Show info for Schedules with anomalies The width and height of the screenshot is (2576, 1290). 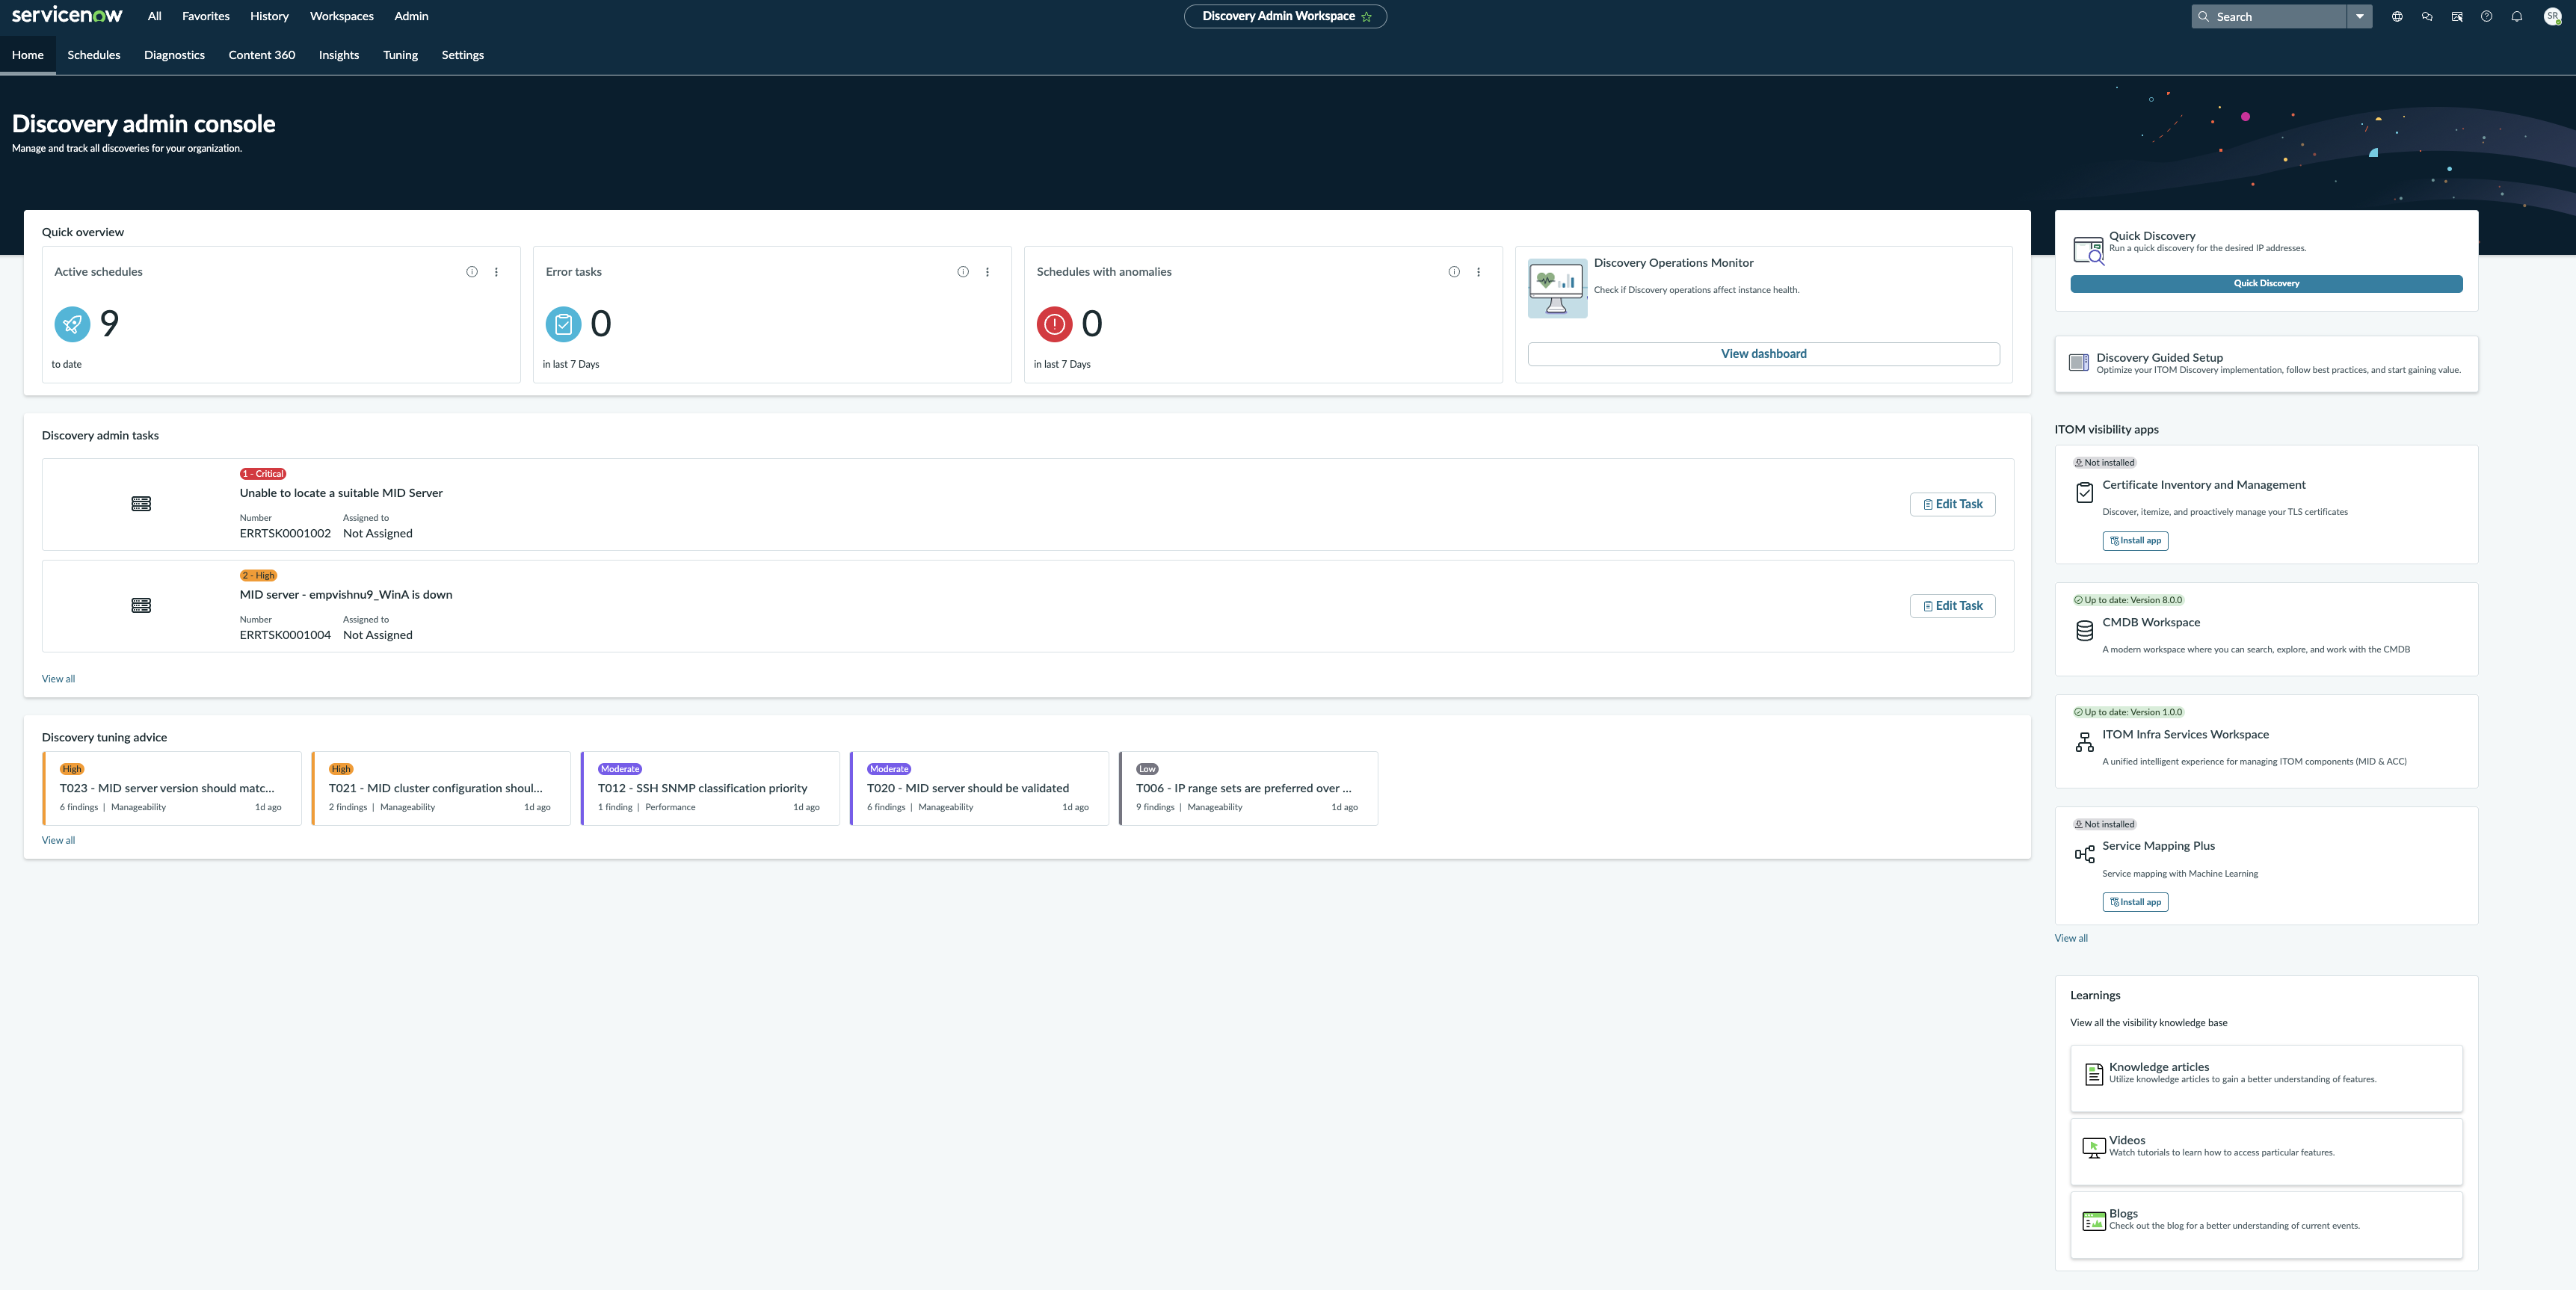pyautogui.click(x=1454, y=272)
